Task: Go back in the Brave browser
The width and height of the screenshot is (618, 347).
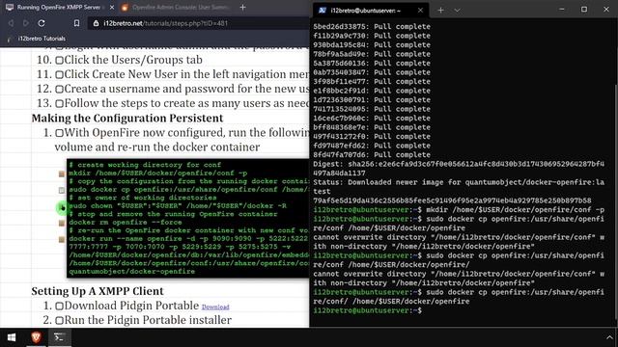Action: [x=11, y=23]
